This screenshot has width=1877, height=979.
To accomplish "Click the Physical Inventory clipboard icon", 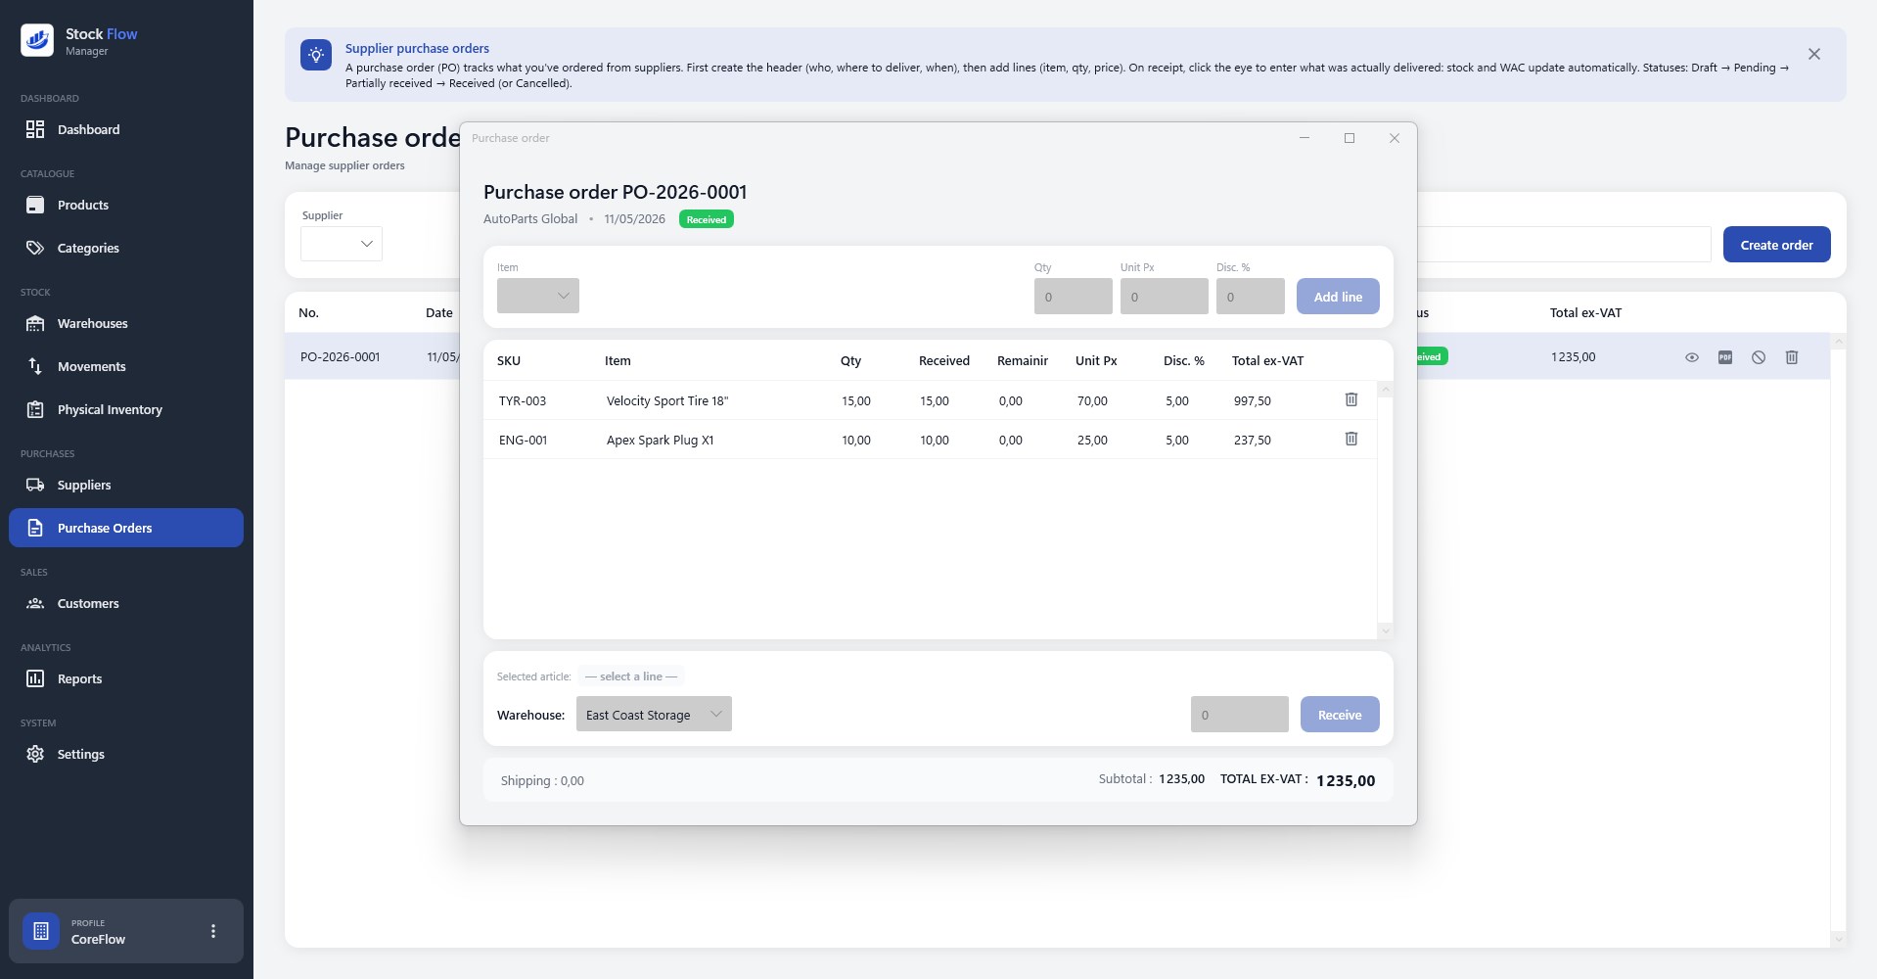I will point(35,409).
